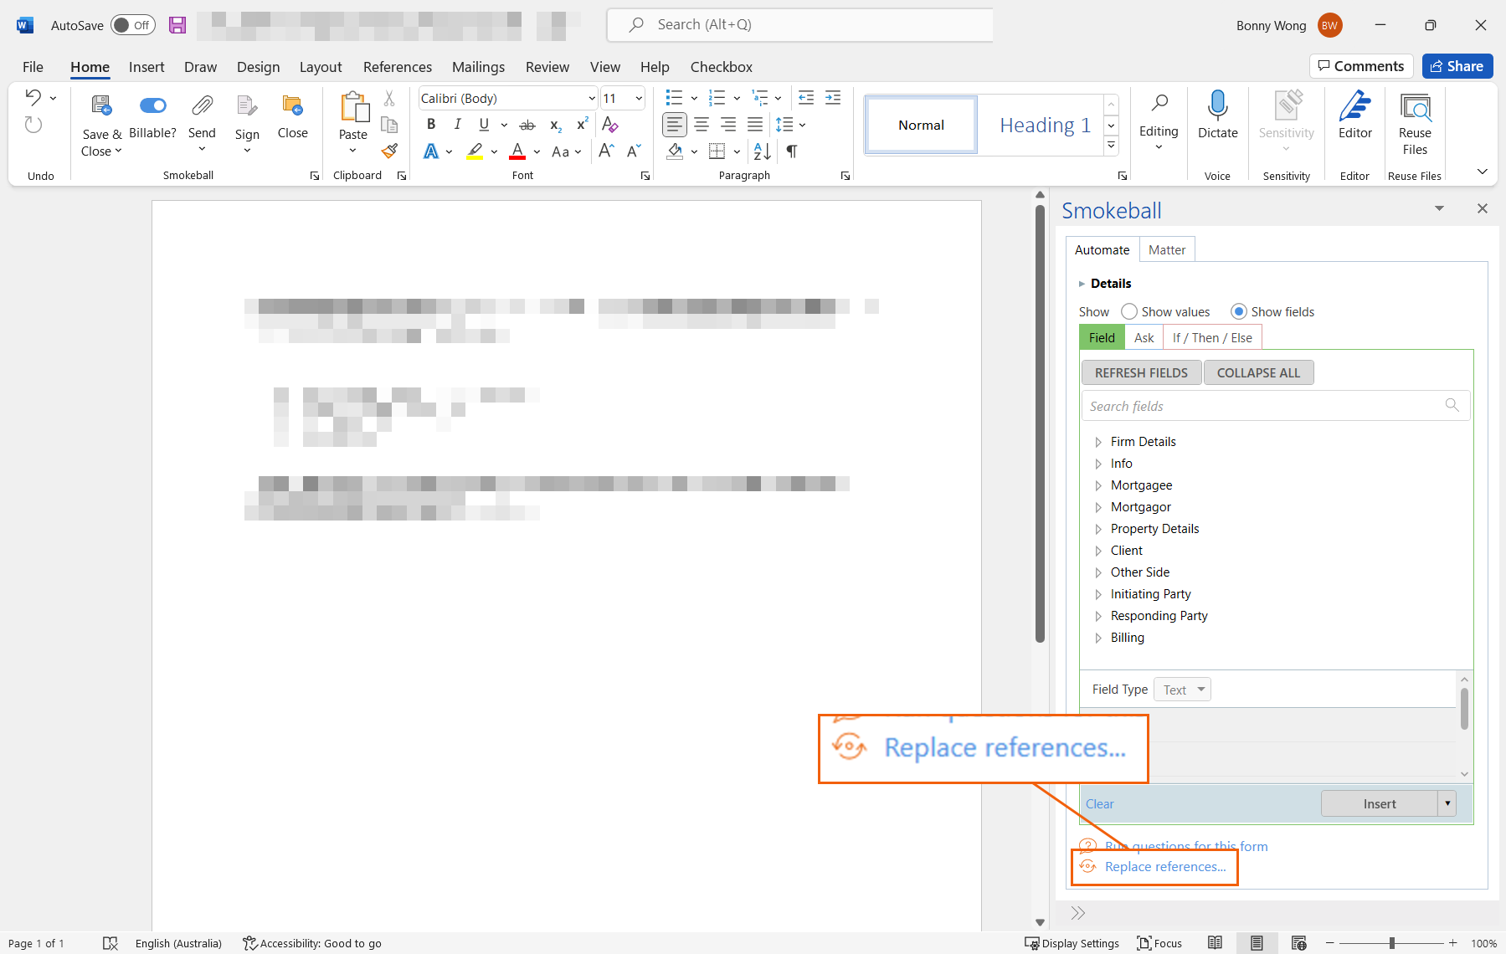Click the Paste clipboard icon
This screenshot has height=954, width=1506.
click(x=353, y=107)
